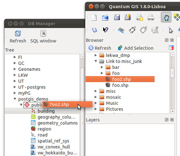The width and height of the screenshot is (180, 156).
Task: Select the Pan Map hand tool
Action: coord(166,17)
